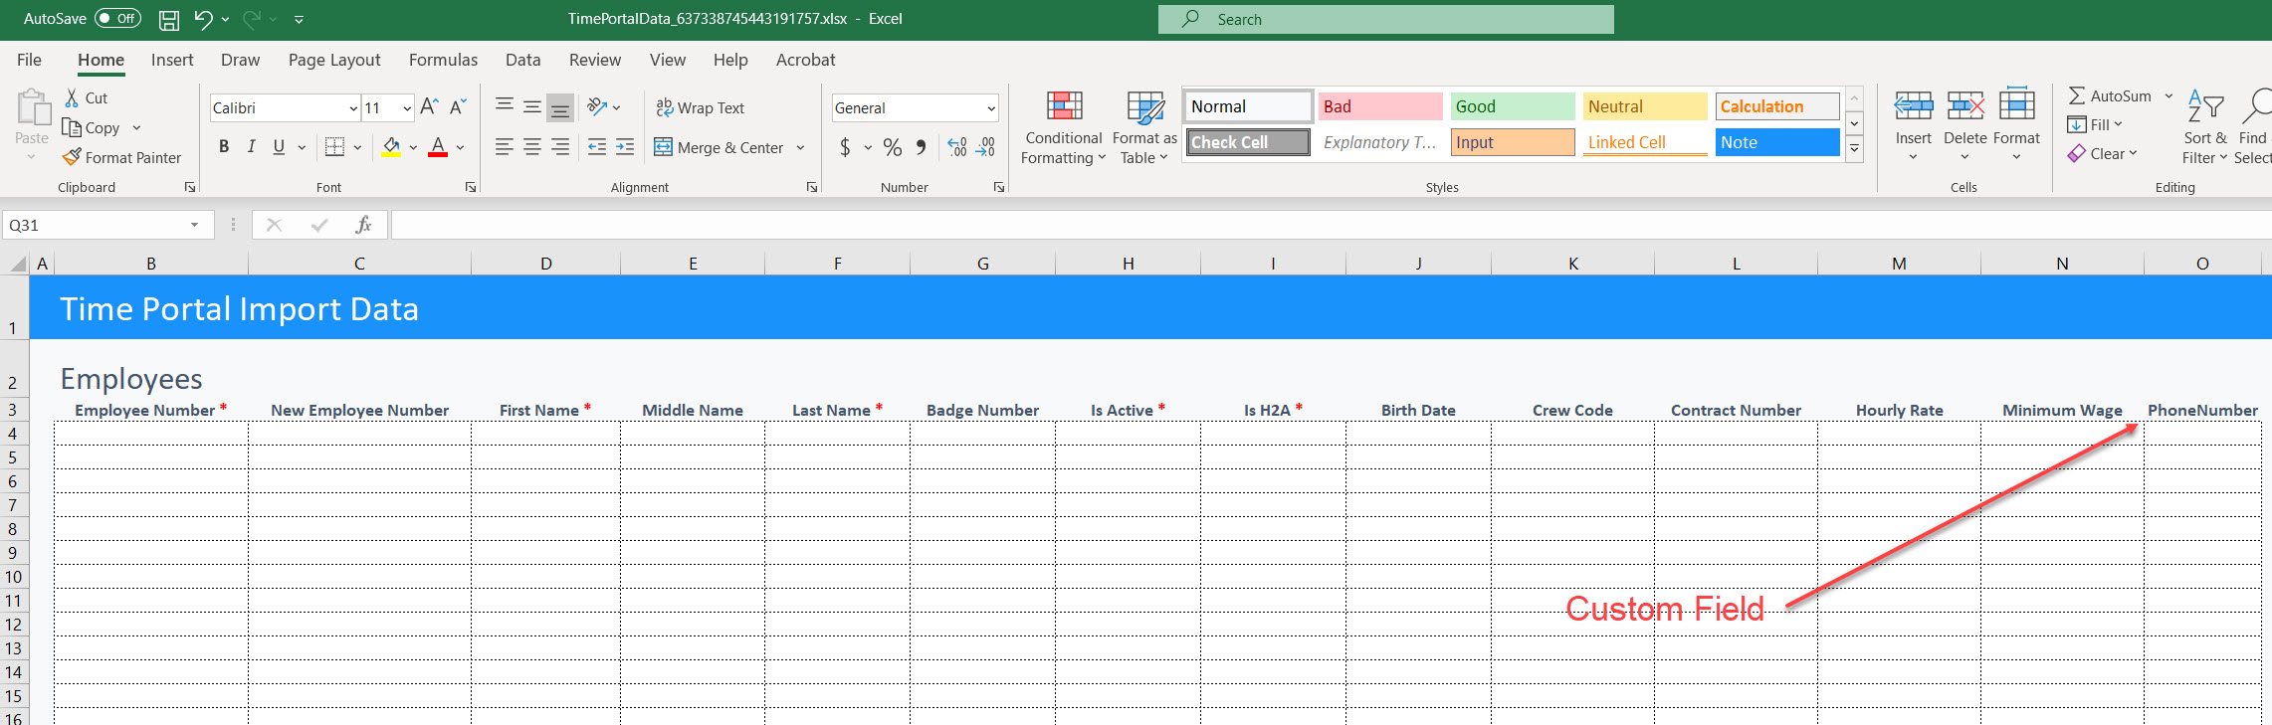Toggle Italic formatting

coord(251,147)
